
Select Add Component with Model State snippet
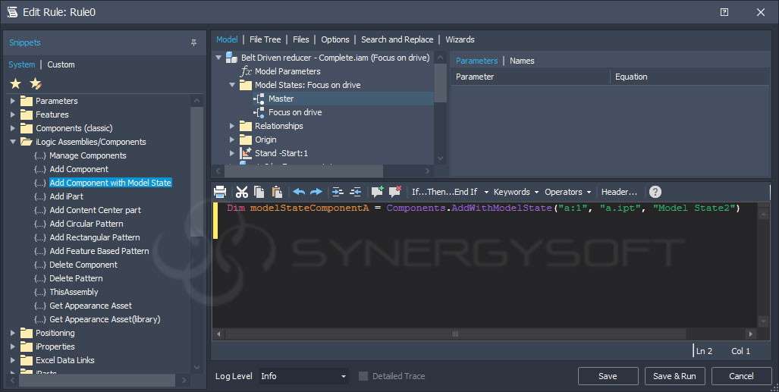tap(110, 183)
